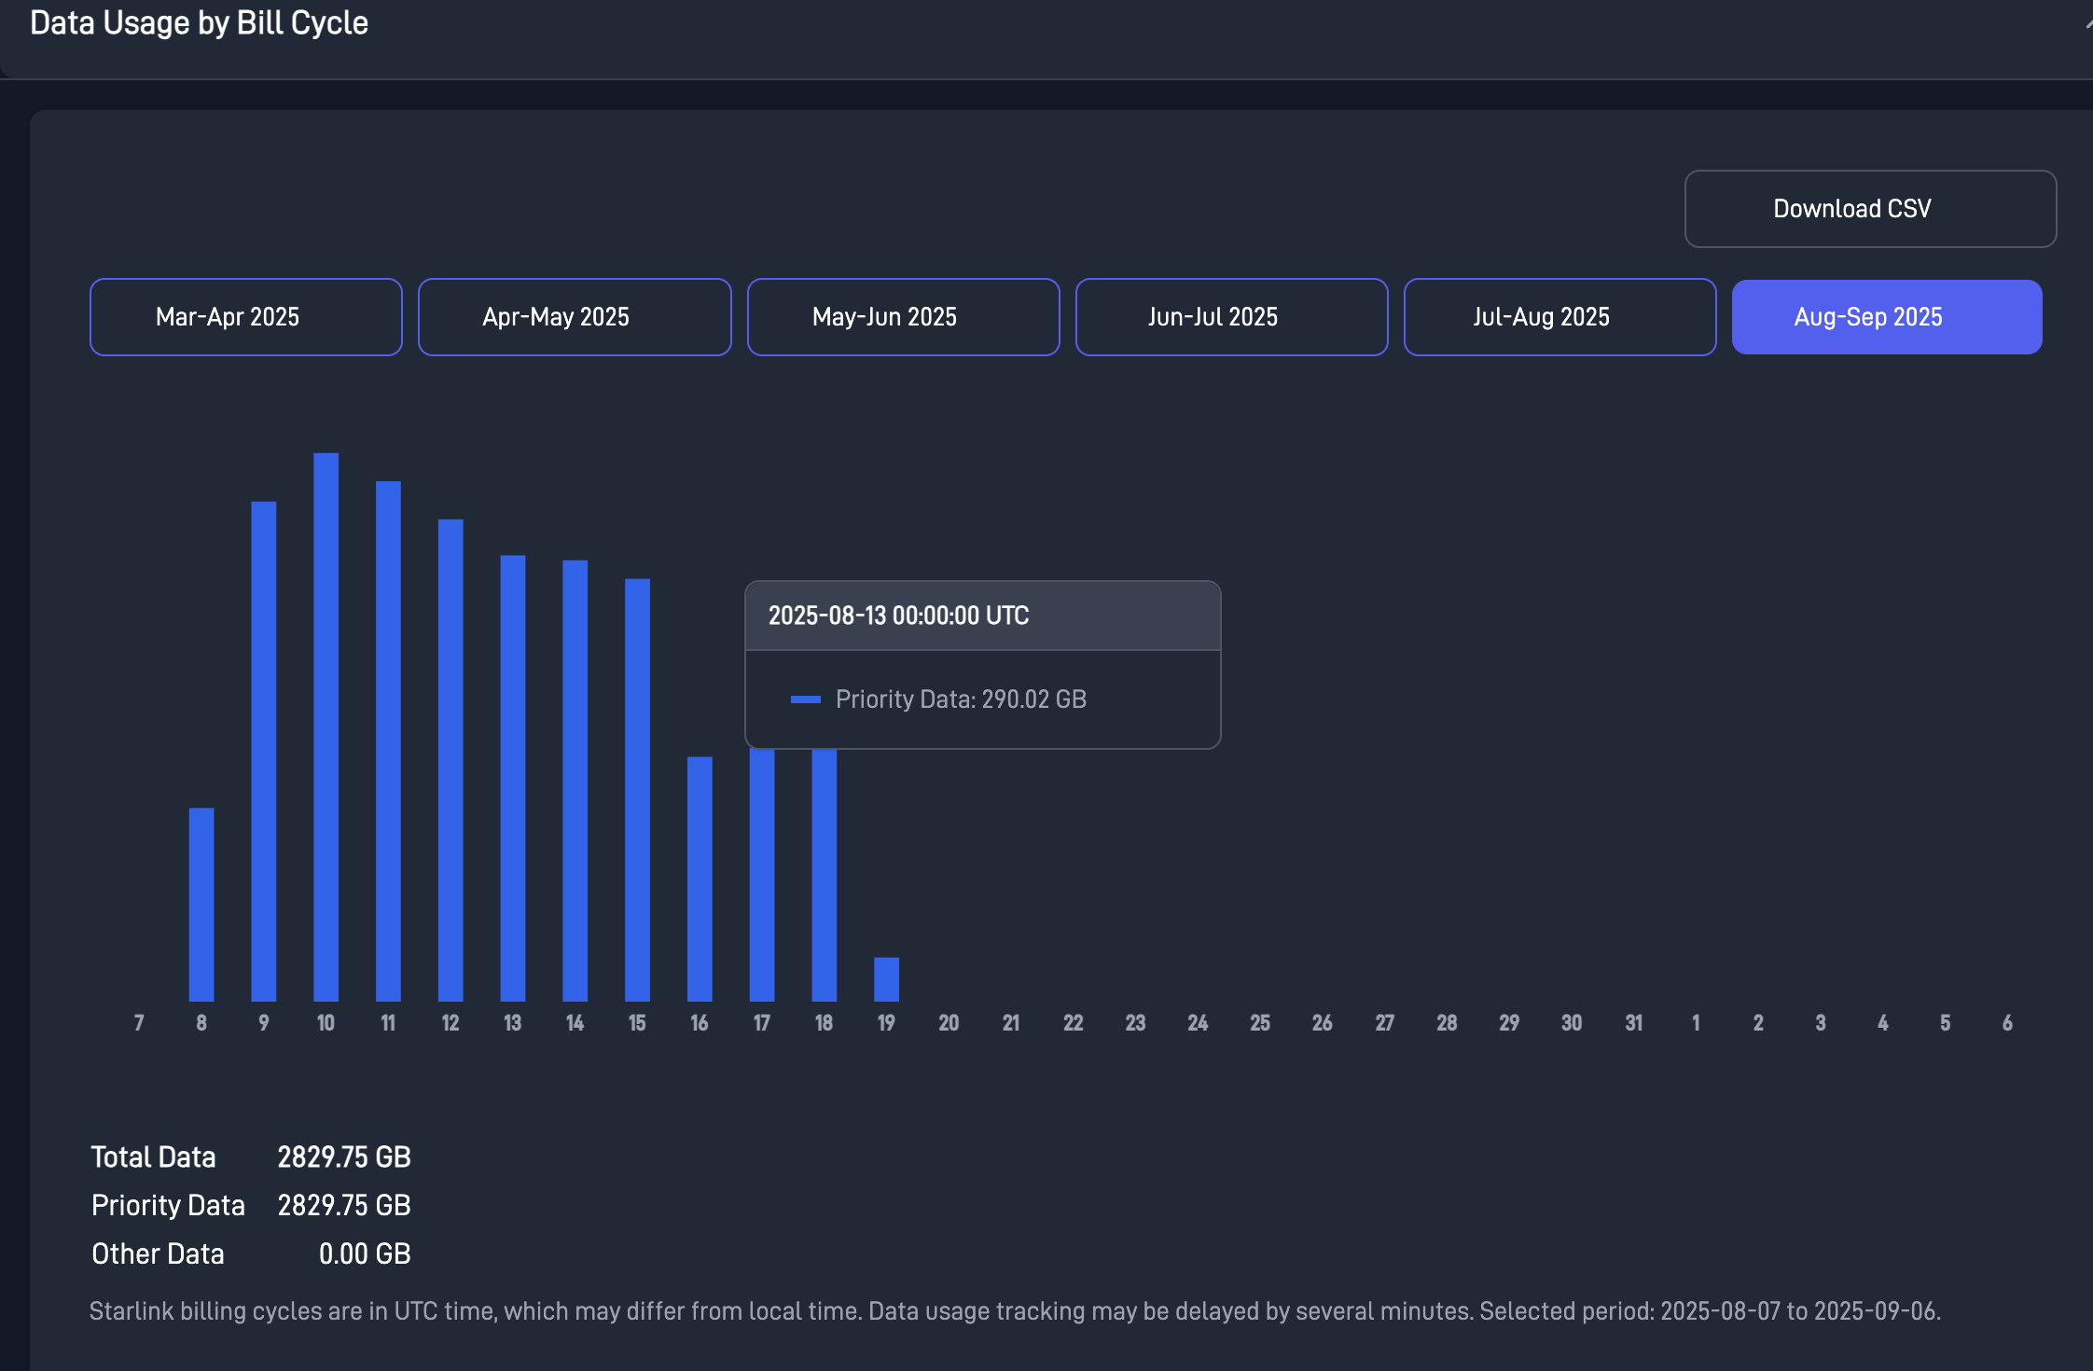Screen dimensions: 2093x1371
Task: Click the usage bar for day 14
Action: click(x=575, y=781)
